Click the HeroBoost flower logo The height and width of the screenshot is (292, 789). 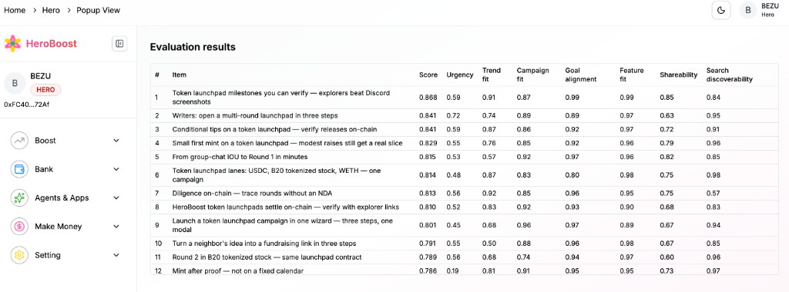tap(12, 44)
